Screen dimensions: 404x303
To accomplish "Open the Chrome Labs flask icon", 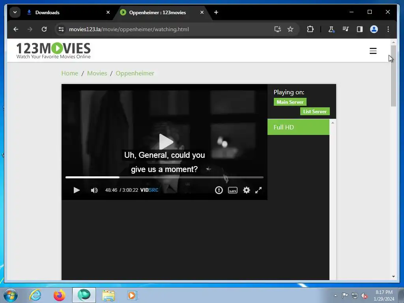I will 331,29.
